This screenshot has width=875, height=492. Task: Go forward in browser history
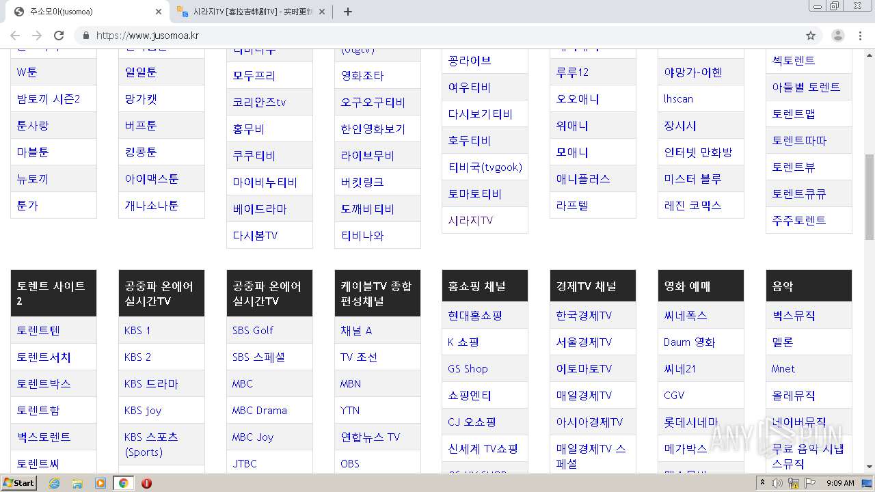coord(37,36)
